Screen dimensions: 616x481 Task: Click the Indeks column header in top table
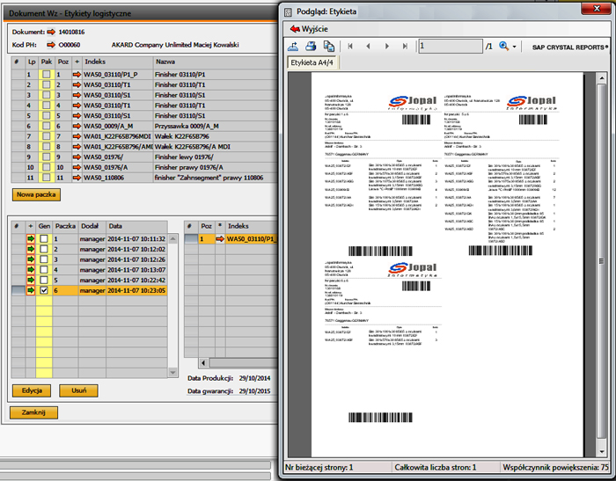(x=117, y=62)
